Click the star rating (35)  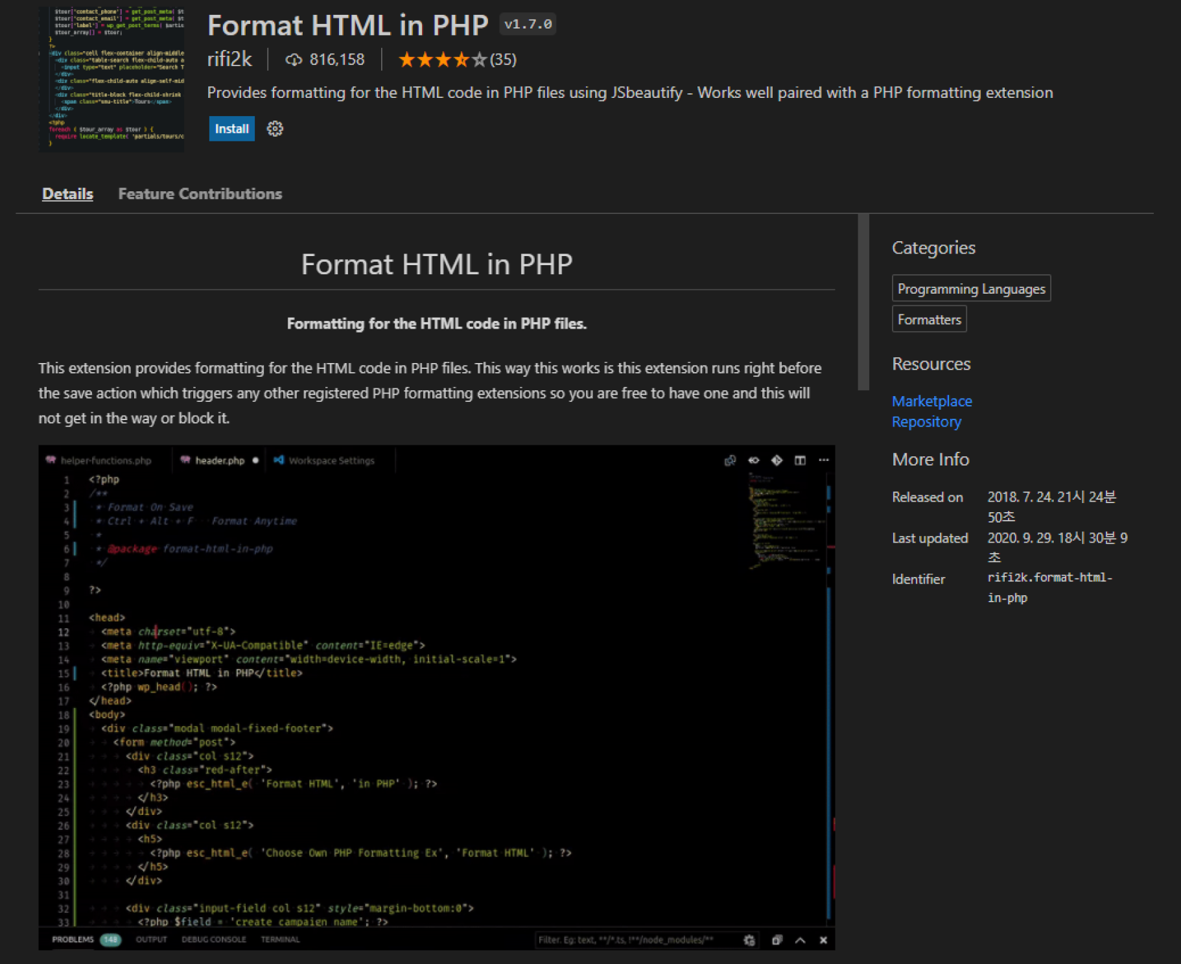tap(457, 60)
